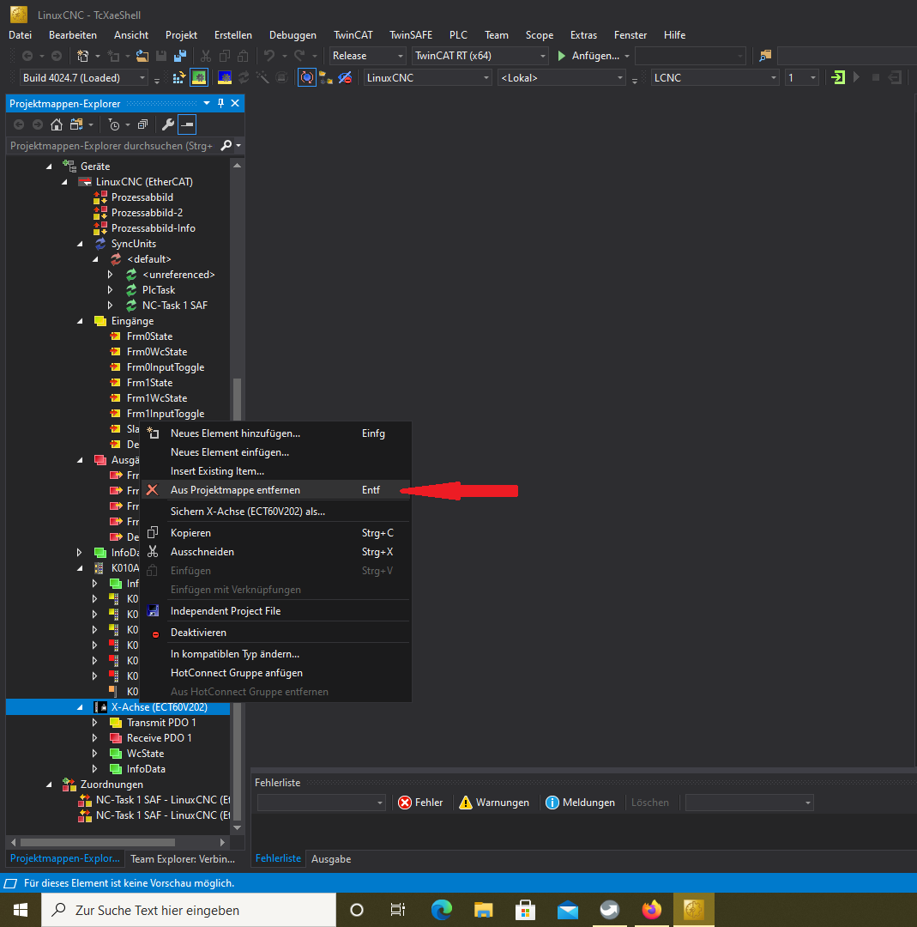Expand the NC-Task 1 SAF sync unit

(x=111, y=305)
